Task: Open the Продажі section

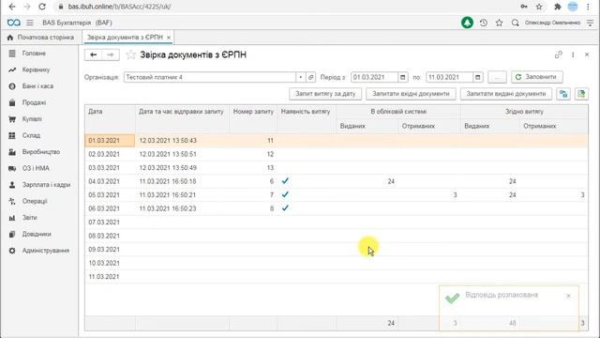Action: click(34, 102)
